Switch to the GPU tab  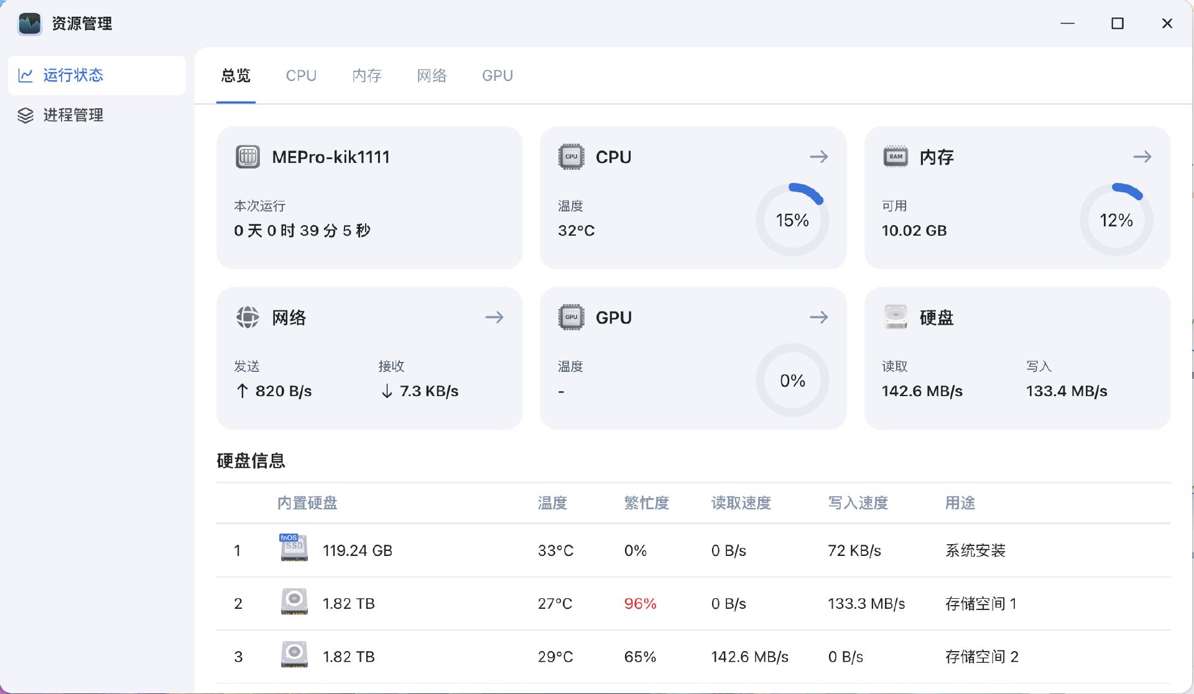tap(497, 76)
